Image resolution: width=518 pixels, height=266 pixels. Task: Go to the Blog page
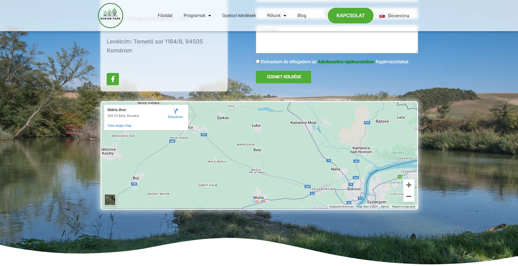[x=302, y=16]
